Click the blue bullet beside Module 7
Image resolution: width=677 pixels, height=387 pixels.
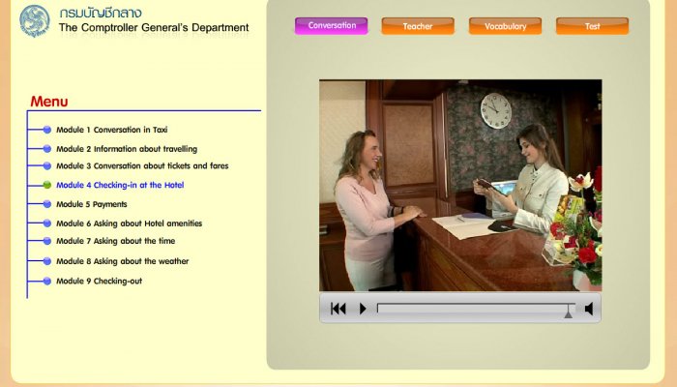(47, 241)
